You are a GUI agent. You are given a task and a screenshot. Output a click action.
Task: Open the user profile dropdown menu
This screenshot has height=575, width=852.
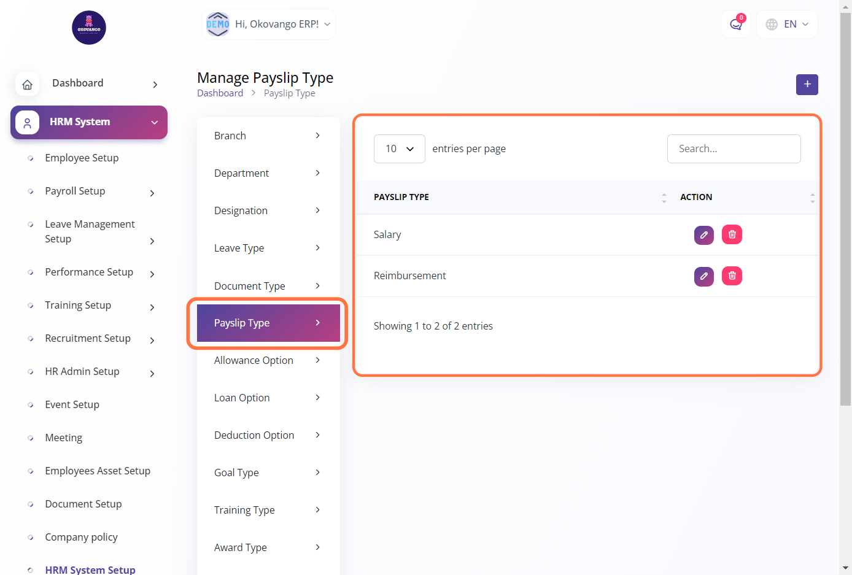pos(269,25)
